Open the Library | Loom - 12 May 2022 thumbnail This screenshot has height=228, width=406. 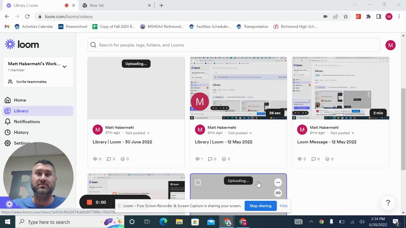point(238,88)
